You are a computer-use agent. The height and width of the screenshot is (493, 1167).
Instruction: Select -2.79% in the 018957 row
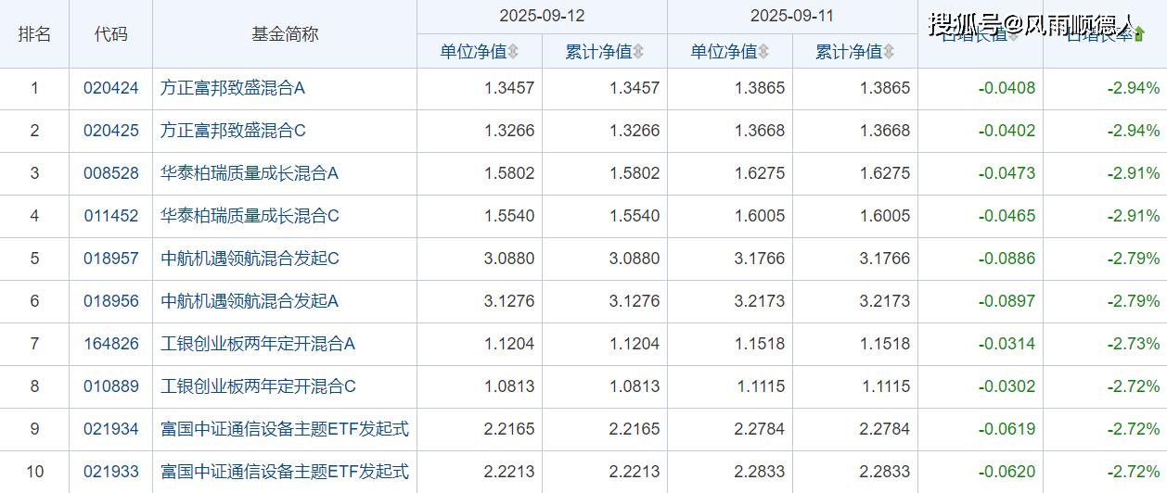(1134, 259)
